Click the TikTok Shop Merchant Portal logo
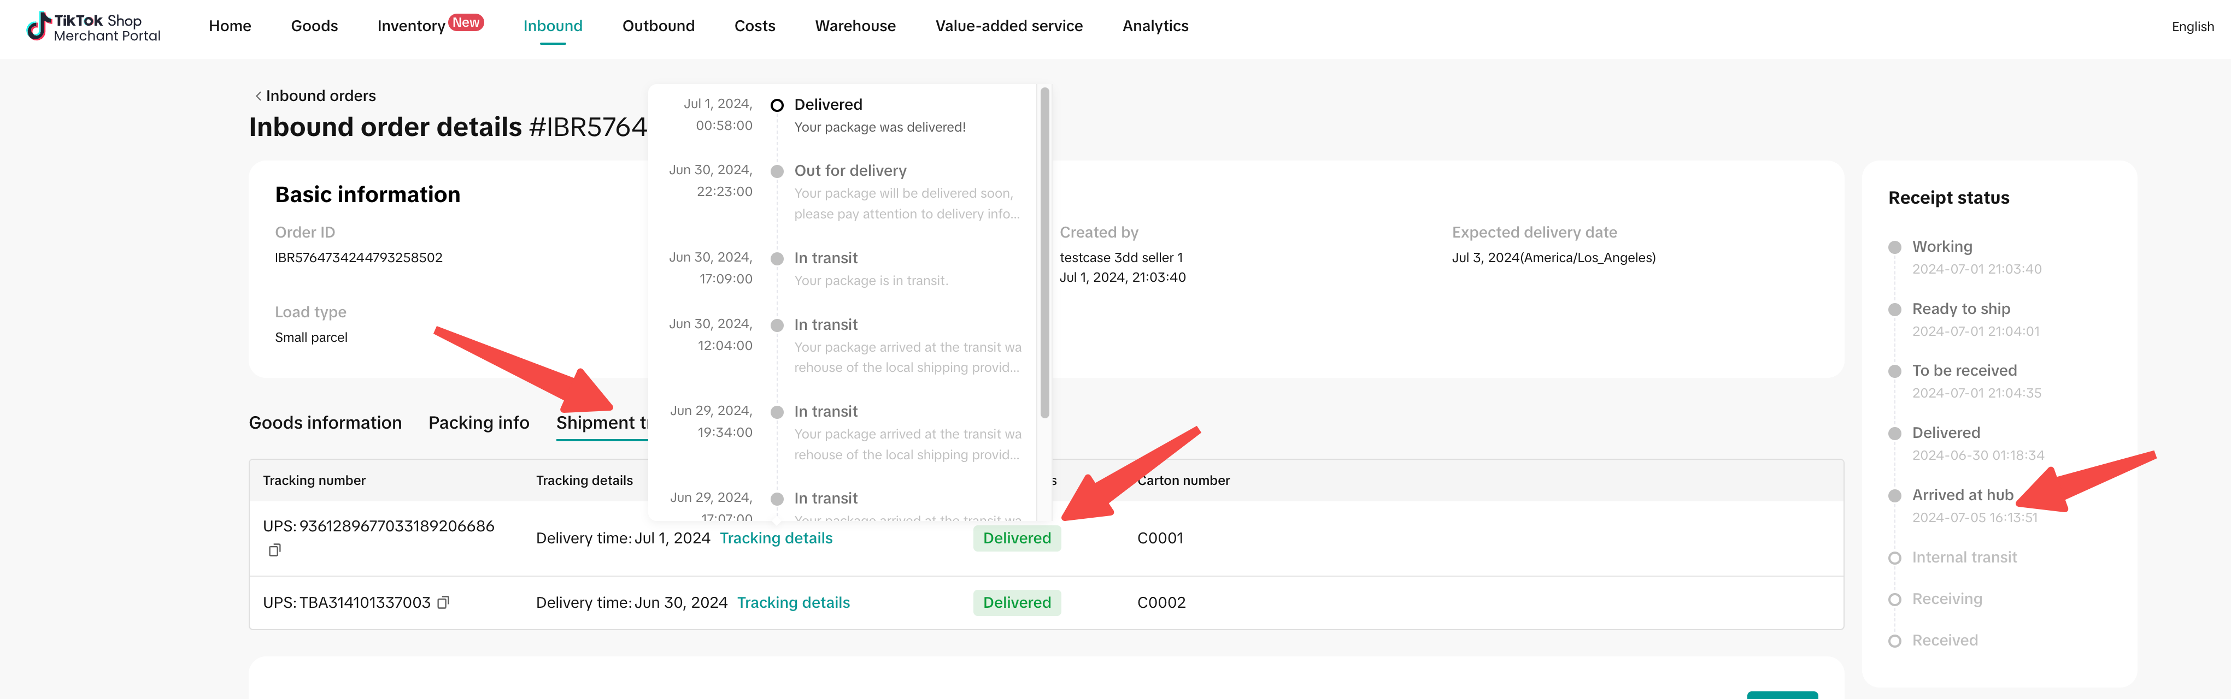This screenshot has height=699, width=2231. [93, 27]
